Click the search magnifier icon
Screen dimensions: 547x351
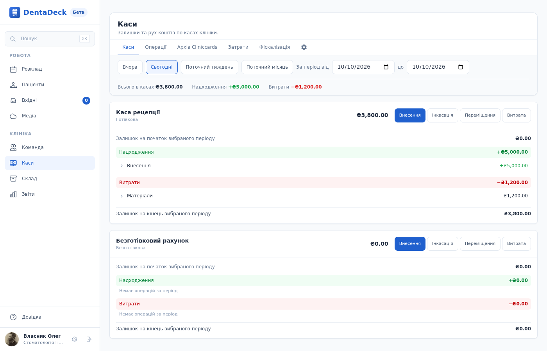pyautogui.click(x=13, y=39)
